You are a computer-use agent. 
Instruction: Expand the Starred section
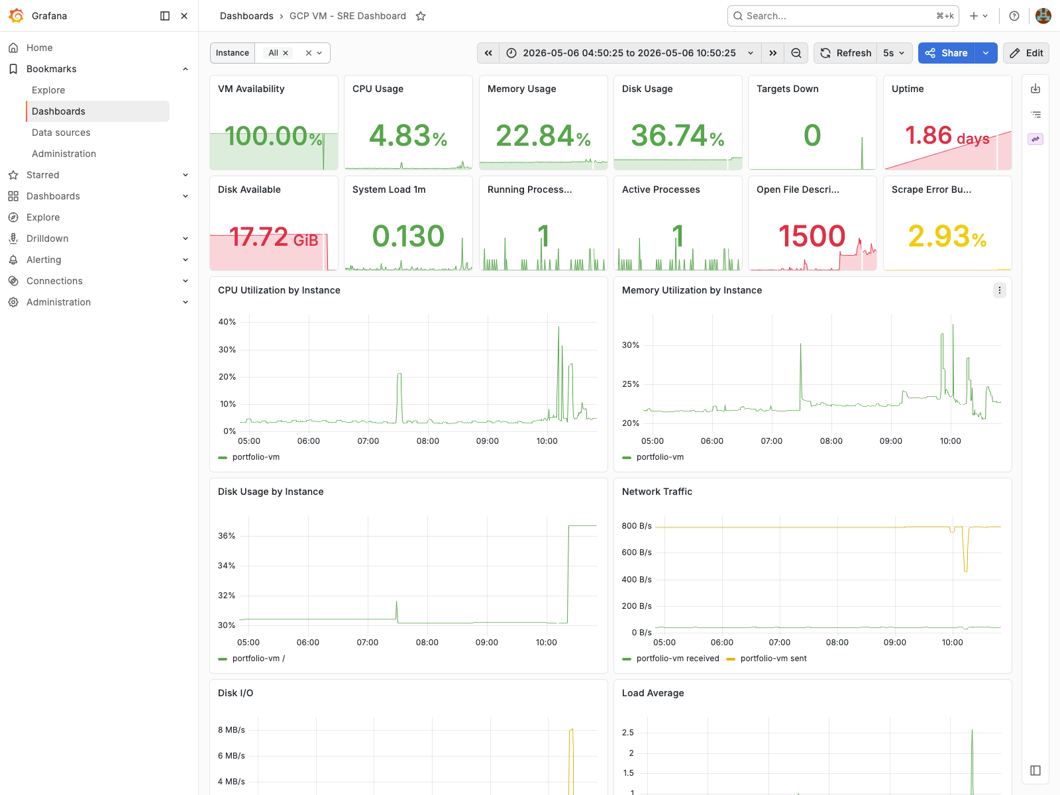tap(185, 175)
